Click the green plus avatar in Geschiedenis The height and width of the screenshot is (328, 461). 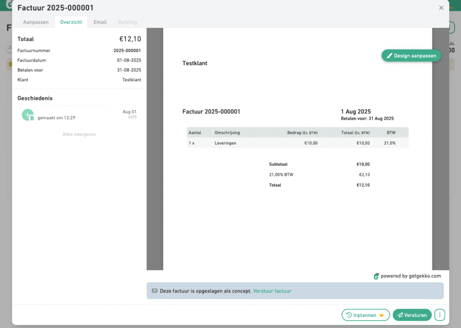click(x=28, y=115)
